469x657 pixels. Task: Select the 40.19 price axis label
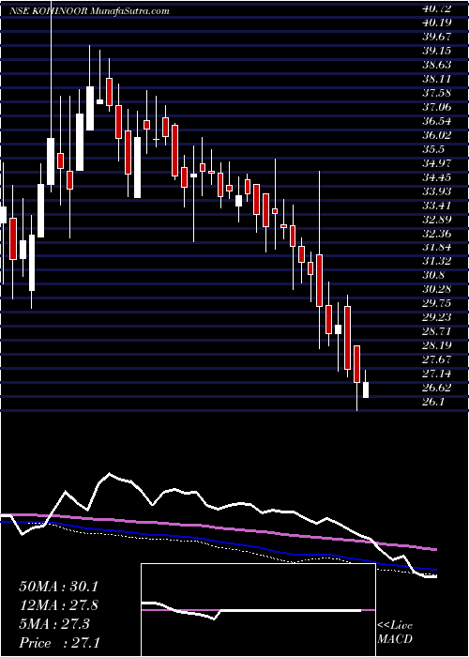[x=436, y=23]
